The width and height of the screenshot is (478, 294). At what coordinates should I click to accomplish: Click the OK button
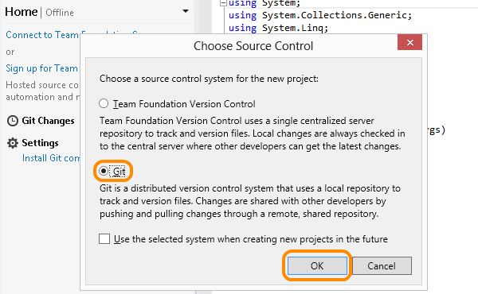click(317, 265)
